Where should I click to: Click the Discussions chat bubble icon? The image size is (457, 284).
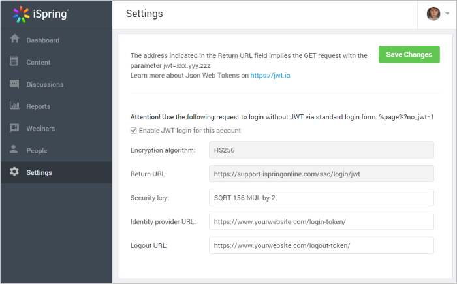[14, 84]
